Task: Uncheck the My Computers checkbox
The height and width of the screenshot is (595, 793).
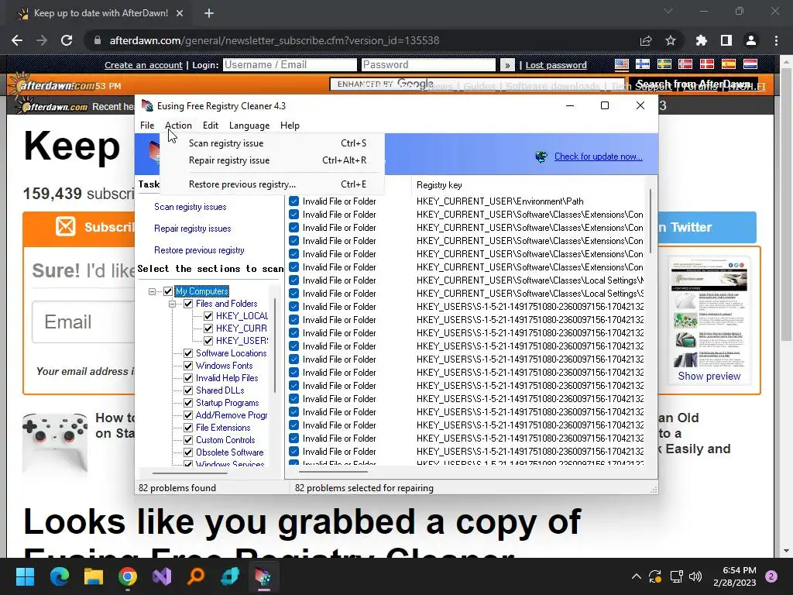Action: (168, 291)
